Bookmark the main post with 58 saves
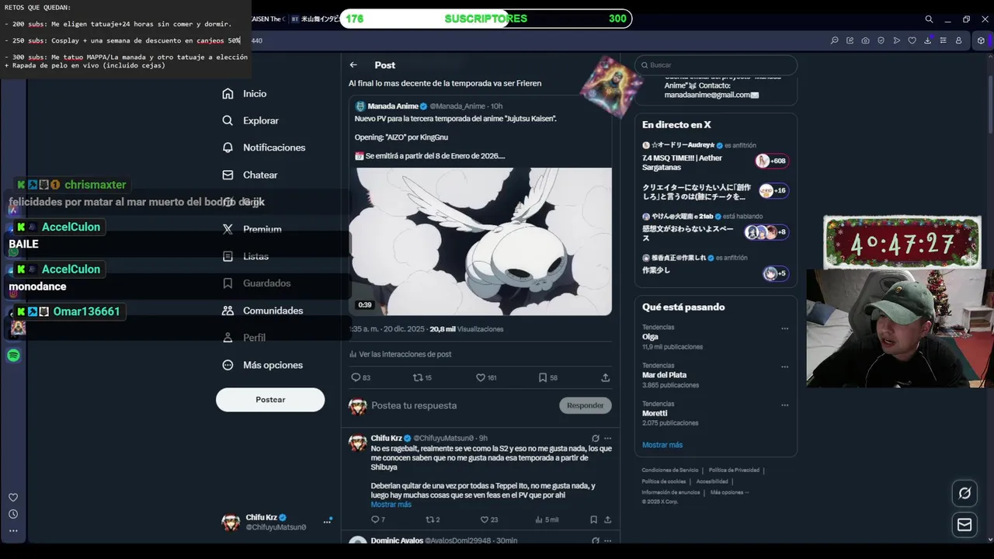 tap(547, 377)
